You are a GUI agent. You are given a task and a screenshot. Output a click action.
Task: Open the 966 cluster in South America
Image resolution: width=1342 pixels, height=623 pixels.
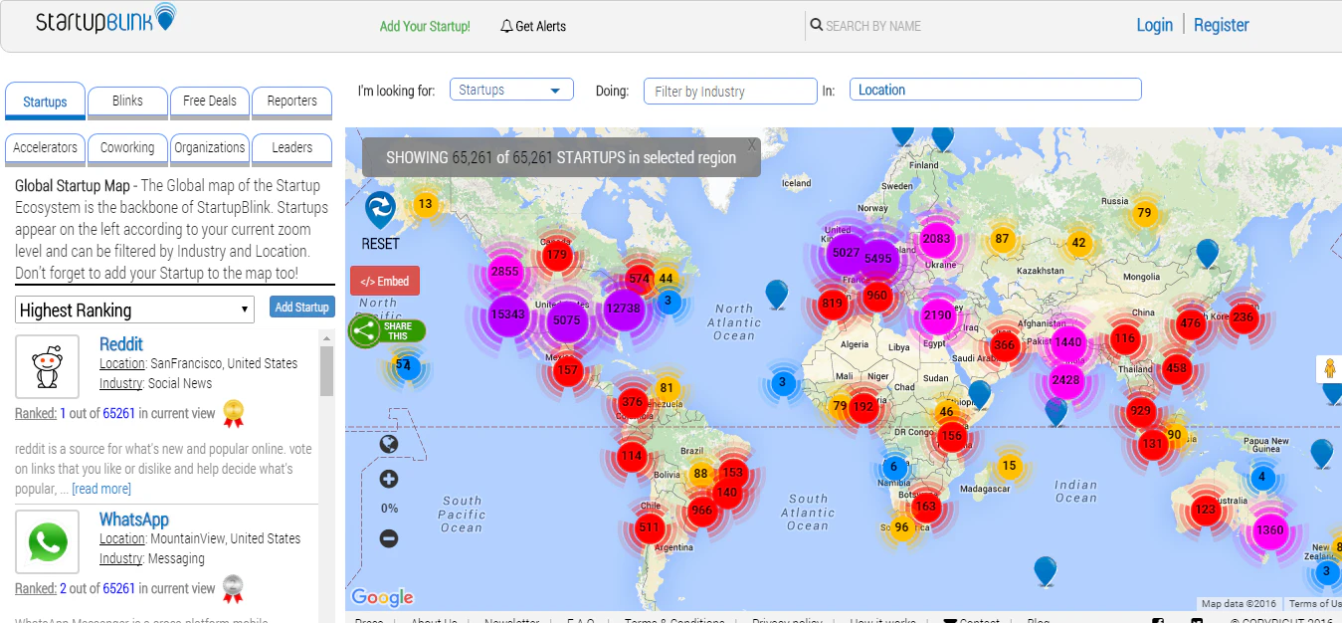702,511
